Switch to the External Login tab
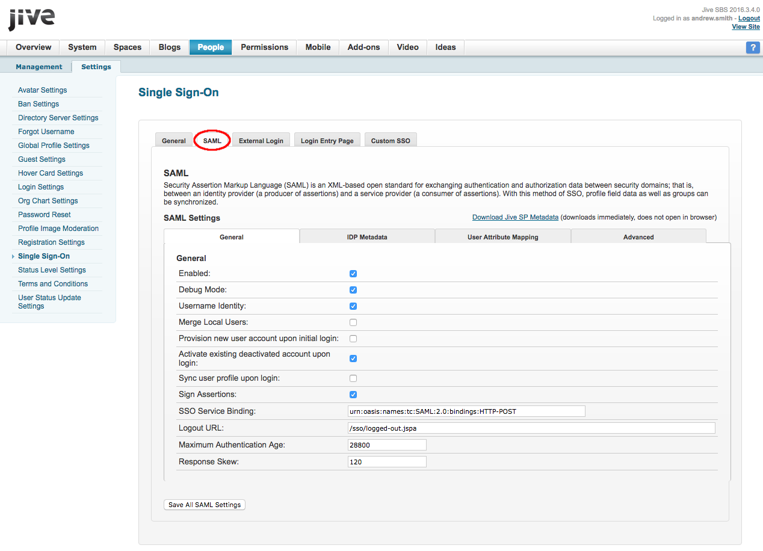 [261, 141]
